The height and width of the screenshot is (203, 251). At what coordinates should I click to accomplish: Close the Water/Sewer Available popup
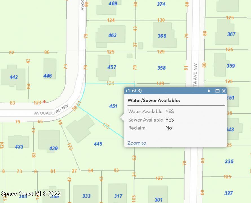pos(224,91)
